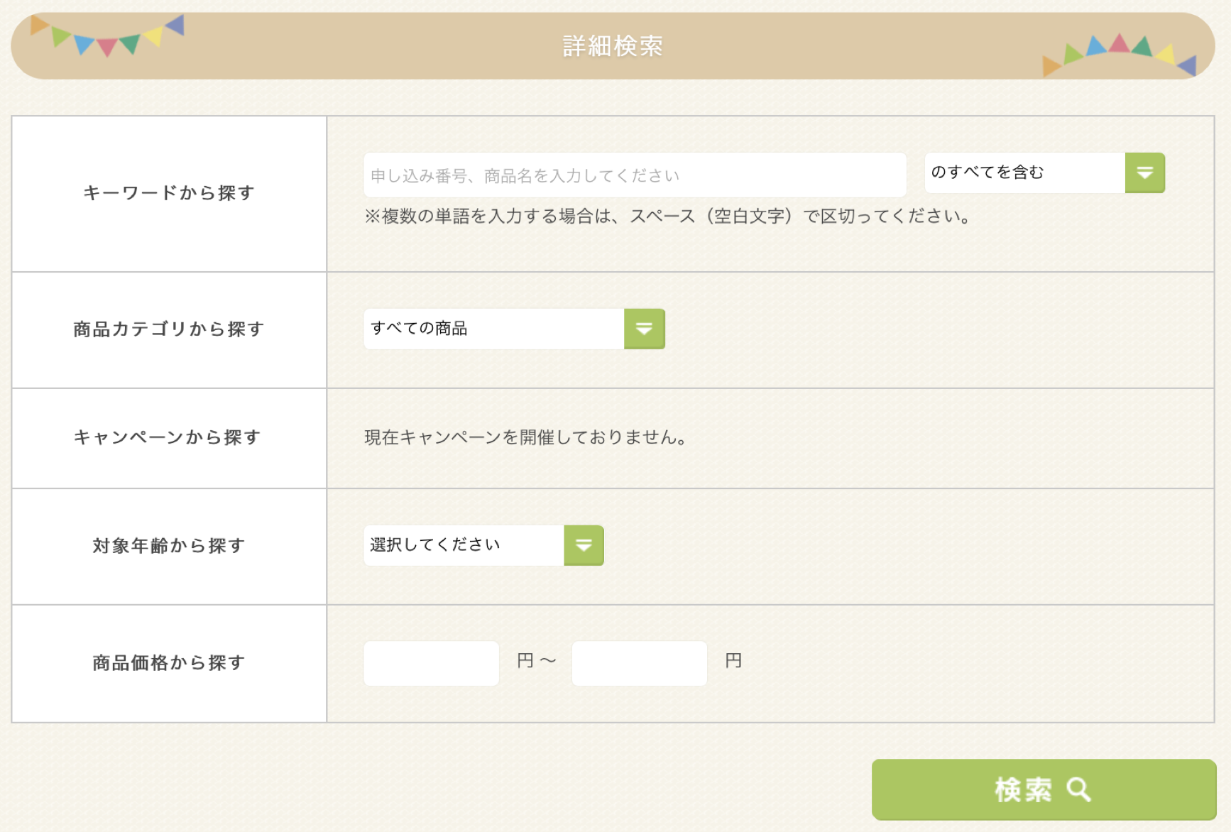
Task: Click the 詳細検索 header title
Action: 613,46
